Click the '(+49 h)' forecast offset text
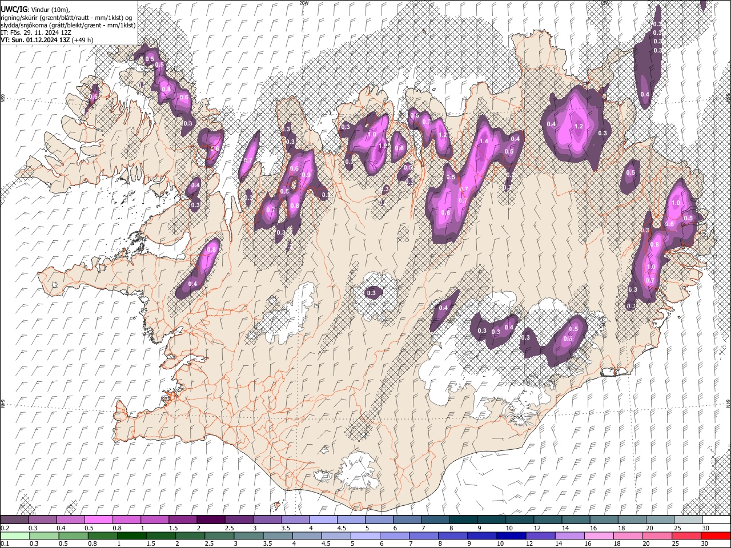Viewport: 731px width, 548px height. click(83, 40)
